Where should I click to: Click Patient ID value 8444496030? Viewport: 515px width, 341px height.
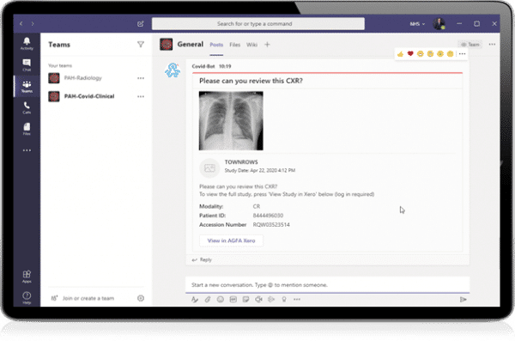[268, 216]
